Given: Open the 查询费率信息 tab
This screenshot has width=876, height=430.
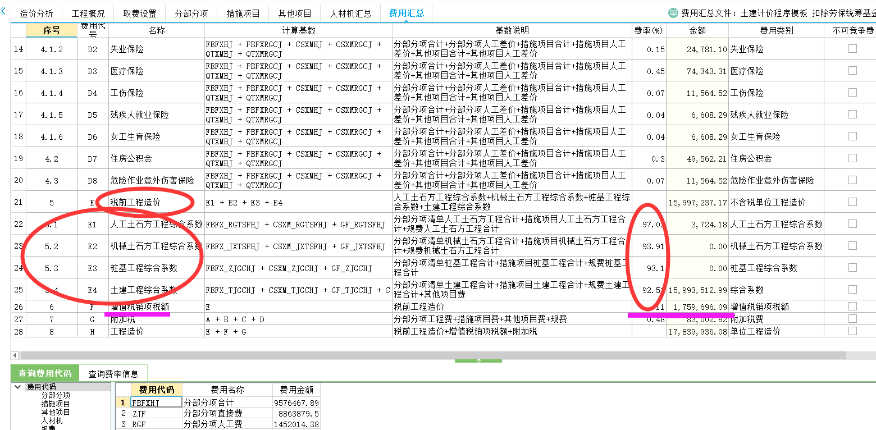Looking at the screenshot, I should click(113, 373).
